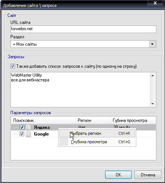Screen dimensions: 165x183
Task: Click the up arrow of the queries scrollbar
Action: click(153, 75)
